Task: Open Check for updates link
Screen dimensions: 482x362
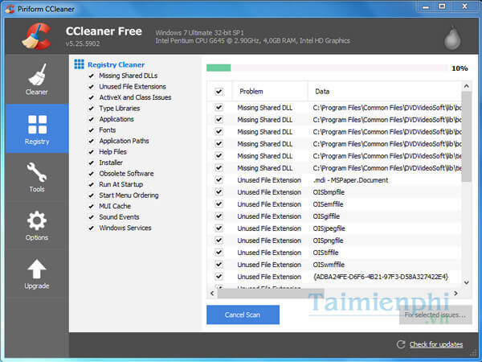Action: tap(436, 344)
